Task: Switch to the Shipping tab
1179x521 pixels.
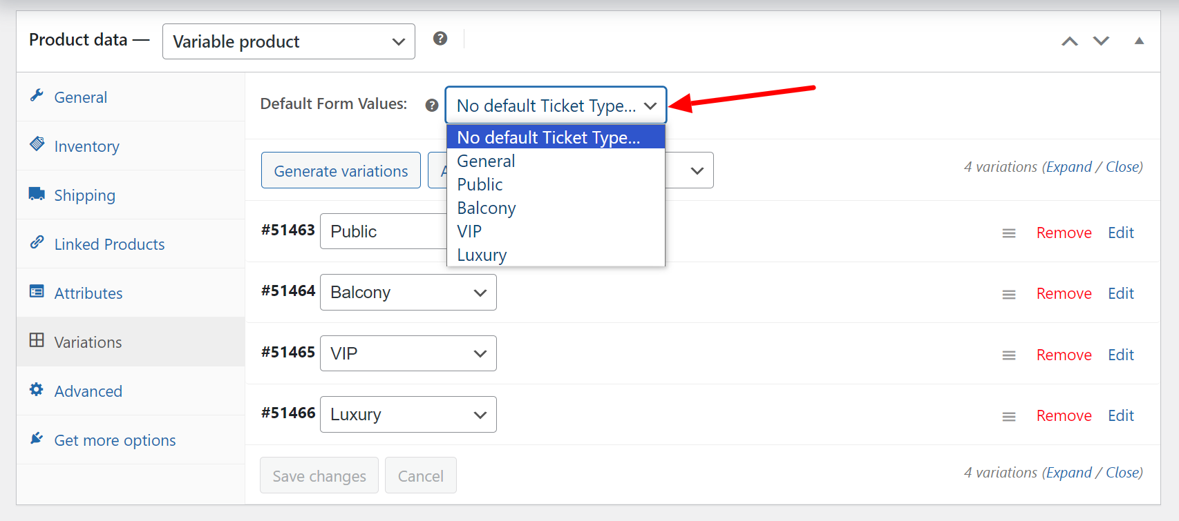Action: pyautogui.click(x=131, y=195)
